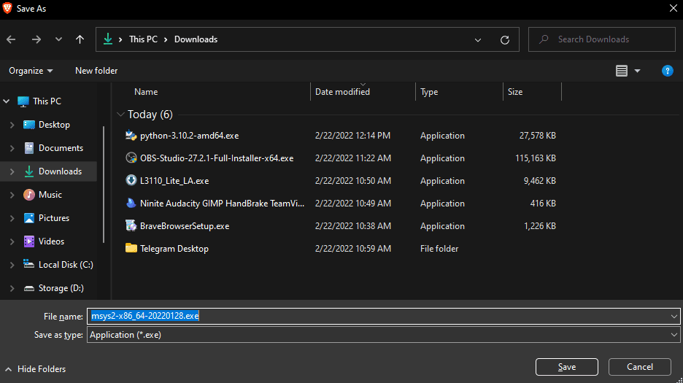Open Local Disk (C:) drive

pyautogui.click(x=66, y=265)
